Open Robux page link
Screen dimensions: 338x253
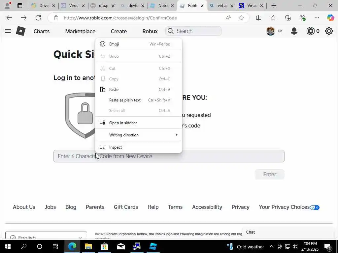point(150,31)
